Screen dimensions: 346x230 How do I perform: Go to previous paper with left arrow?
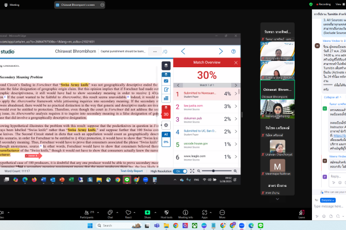(x=183, y=51)
